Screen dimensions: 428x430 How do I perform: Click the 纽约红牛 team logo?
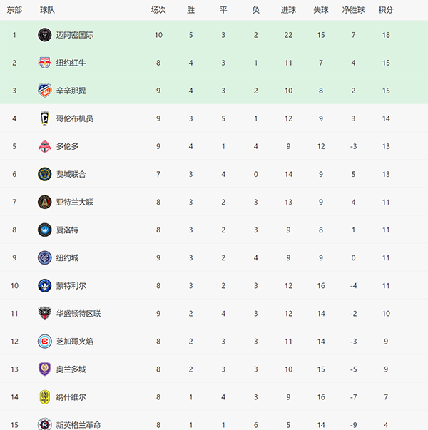44,63
